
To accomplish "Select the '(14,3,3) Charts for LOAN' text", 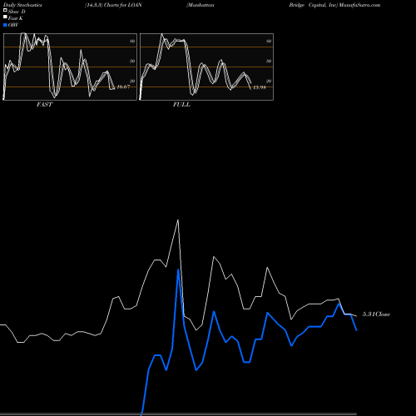I will pos(113,5).
